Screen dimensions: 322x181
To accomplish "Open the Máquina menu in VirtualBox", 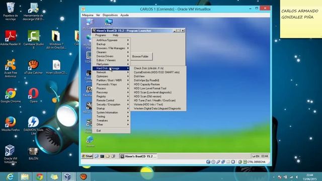I will click(x=88, y=15).
